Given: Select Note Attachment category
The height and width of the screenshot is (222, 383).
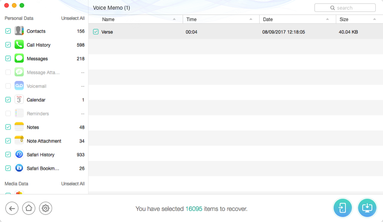Looking at the screenshot, I should coord(44,141).
